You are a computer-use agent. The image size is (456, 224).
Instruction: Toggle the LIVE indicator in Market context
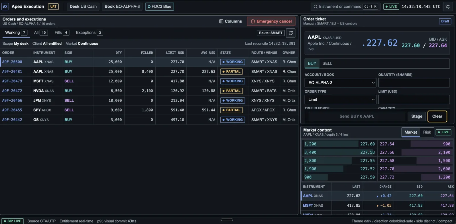click(443, 132)
